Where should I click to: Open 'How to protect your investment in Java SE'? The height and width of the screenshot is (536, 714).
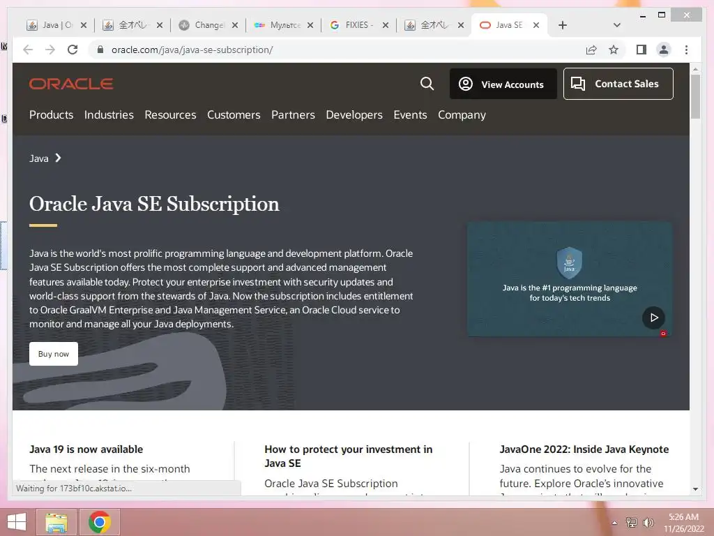[x=349, y=456]
